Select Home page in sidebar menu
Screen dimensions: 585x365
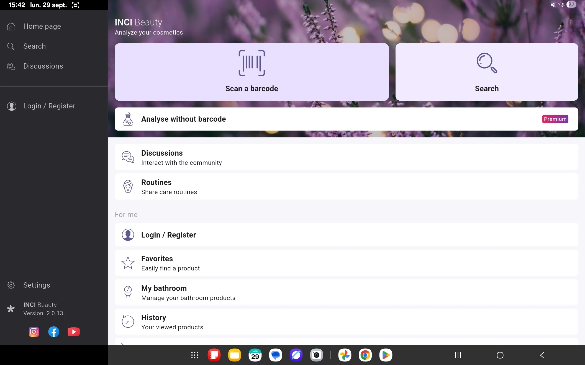(x=42, y=26)
